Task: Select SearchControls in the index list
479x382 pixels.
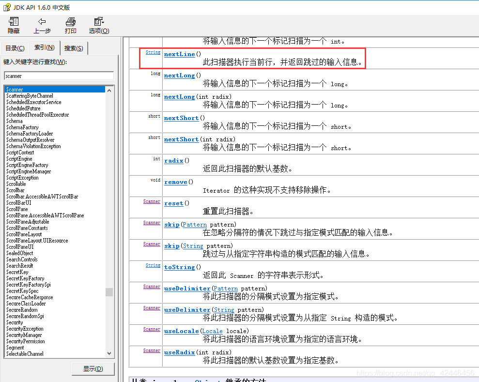Action: 22,259
